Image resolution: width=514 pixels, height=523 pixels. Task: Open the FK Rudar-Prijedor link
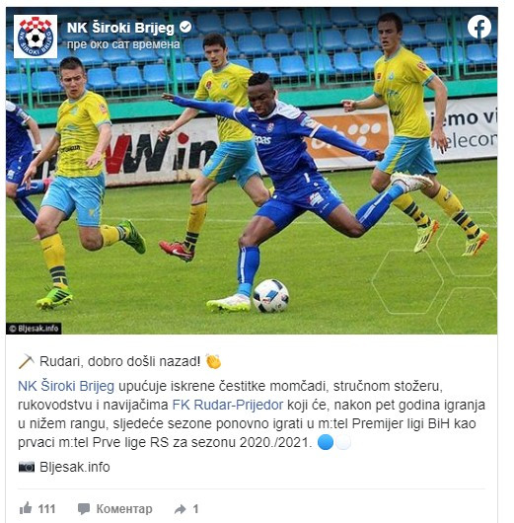click(x=228, y=405)
